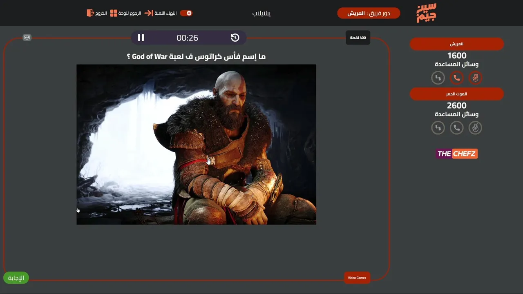523x294 pixels.
Task: Use الموت الحمر team's two-fingers lifeline
Action: (475, 128)
